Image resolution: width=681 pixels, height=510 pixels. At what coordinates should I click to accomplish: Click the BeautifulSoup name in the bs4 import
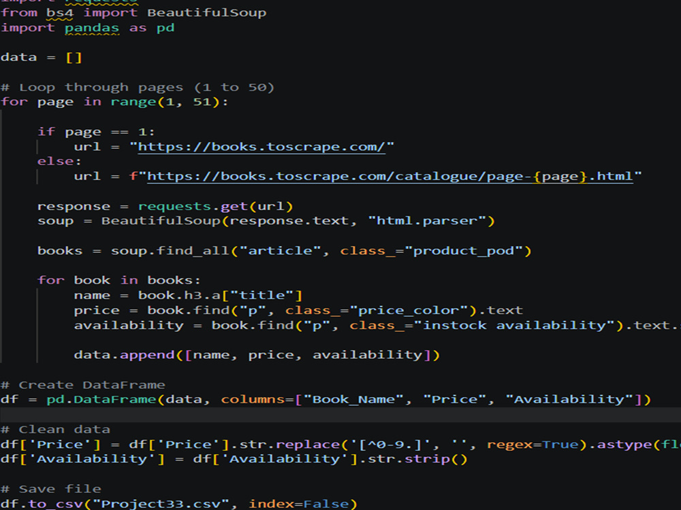pos(207,12)
